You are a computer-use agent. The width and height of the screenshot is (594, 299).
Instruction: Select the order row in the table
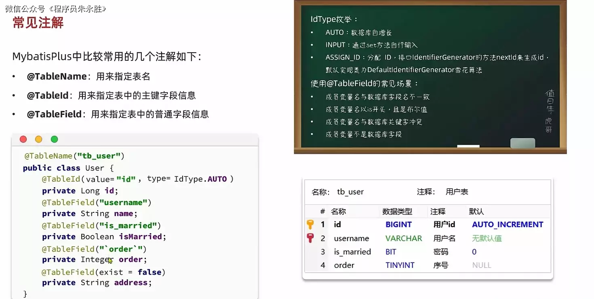pos(344,265)
